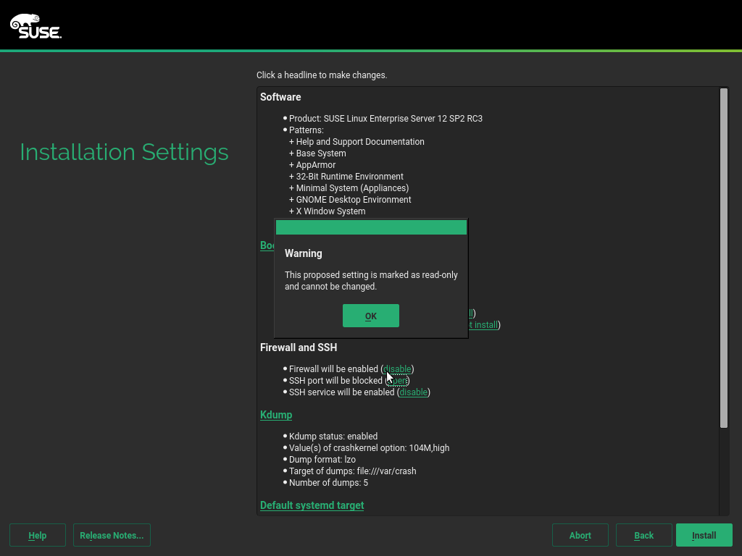Select the GNOME Desktop Environment pattern line
This screenshot has width=742, height=556.
click(x=353, y=200)
